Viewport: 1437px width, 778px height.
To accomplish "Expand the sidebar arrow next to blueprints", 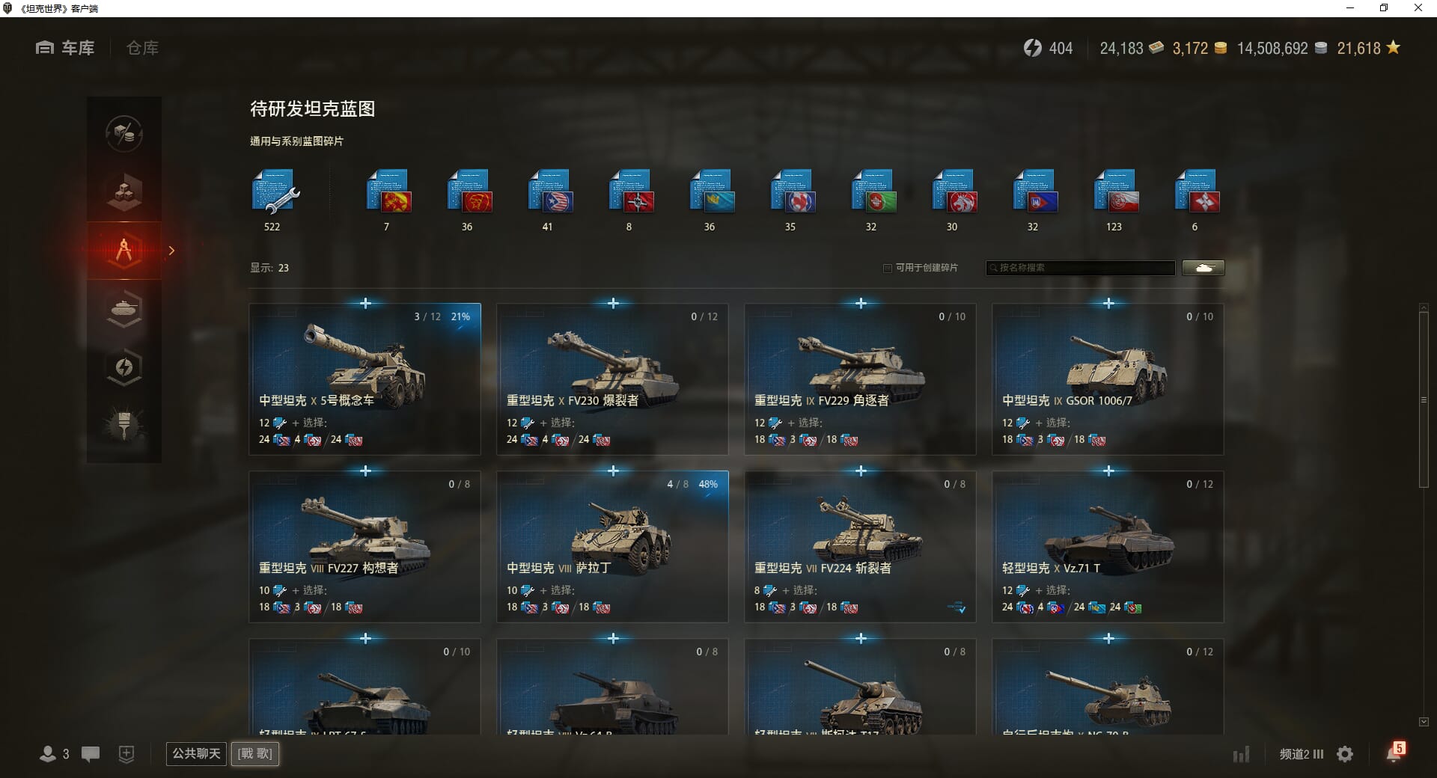I will click(x=171, y=251).
